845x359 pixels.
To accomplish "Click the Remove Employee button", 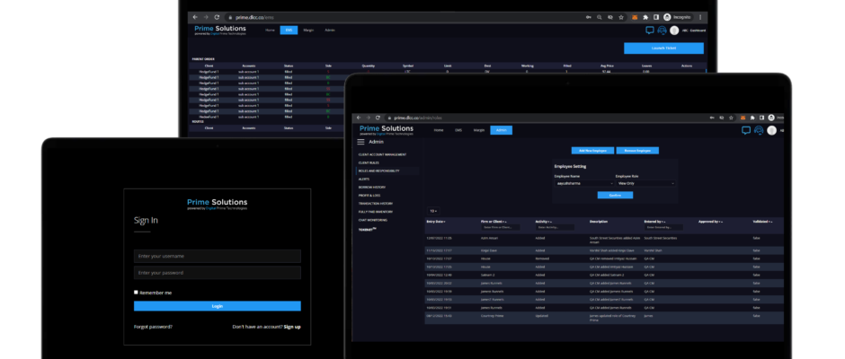I will pos(637,151).
